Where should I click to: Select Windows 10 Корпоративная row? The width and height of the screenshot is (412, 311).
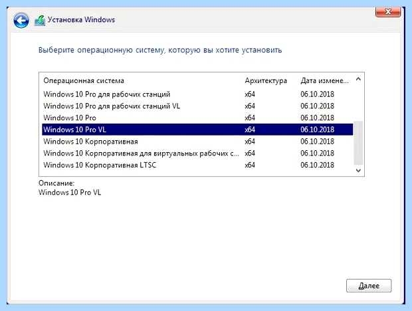197,142
